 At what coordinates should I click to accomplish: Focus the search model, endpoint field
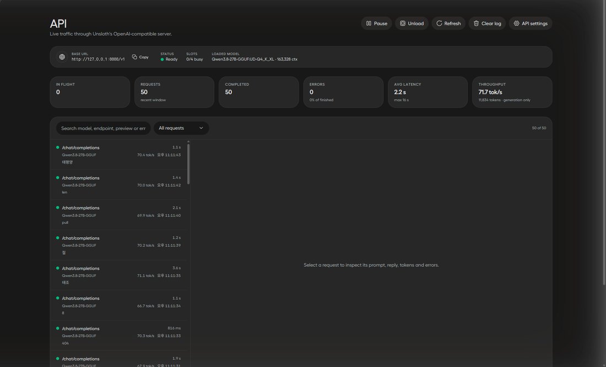click(103, 128)
